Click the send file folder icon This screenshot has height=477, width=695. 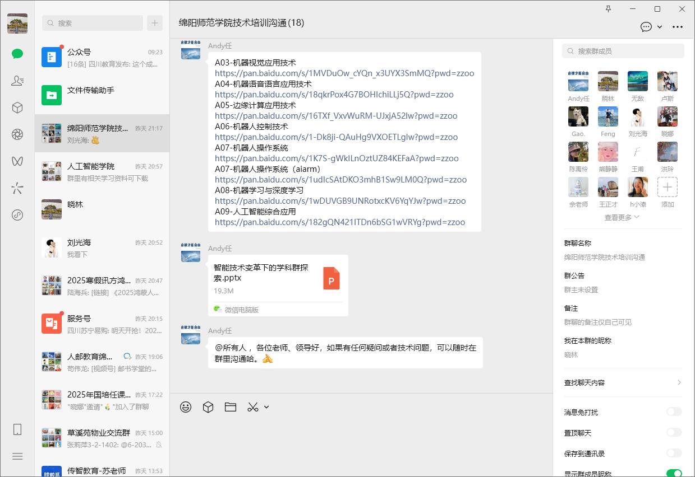point(231,407)
